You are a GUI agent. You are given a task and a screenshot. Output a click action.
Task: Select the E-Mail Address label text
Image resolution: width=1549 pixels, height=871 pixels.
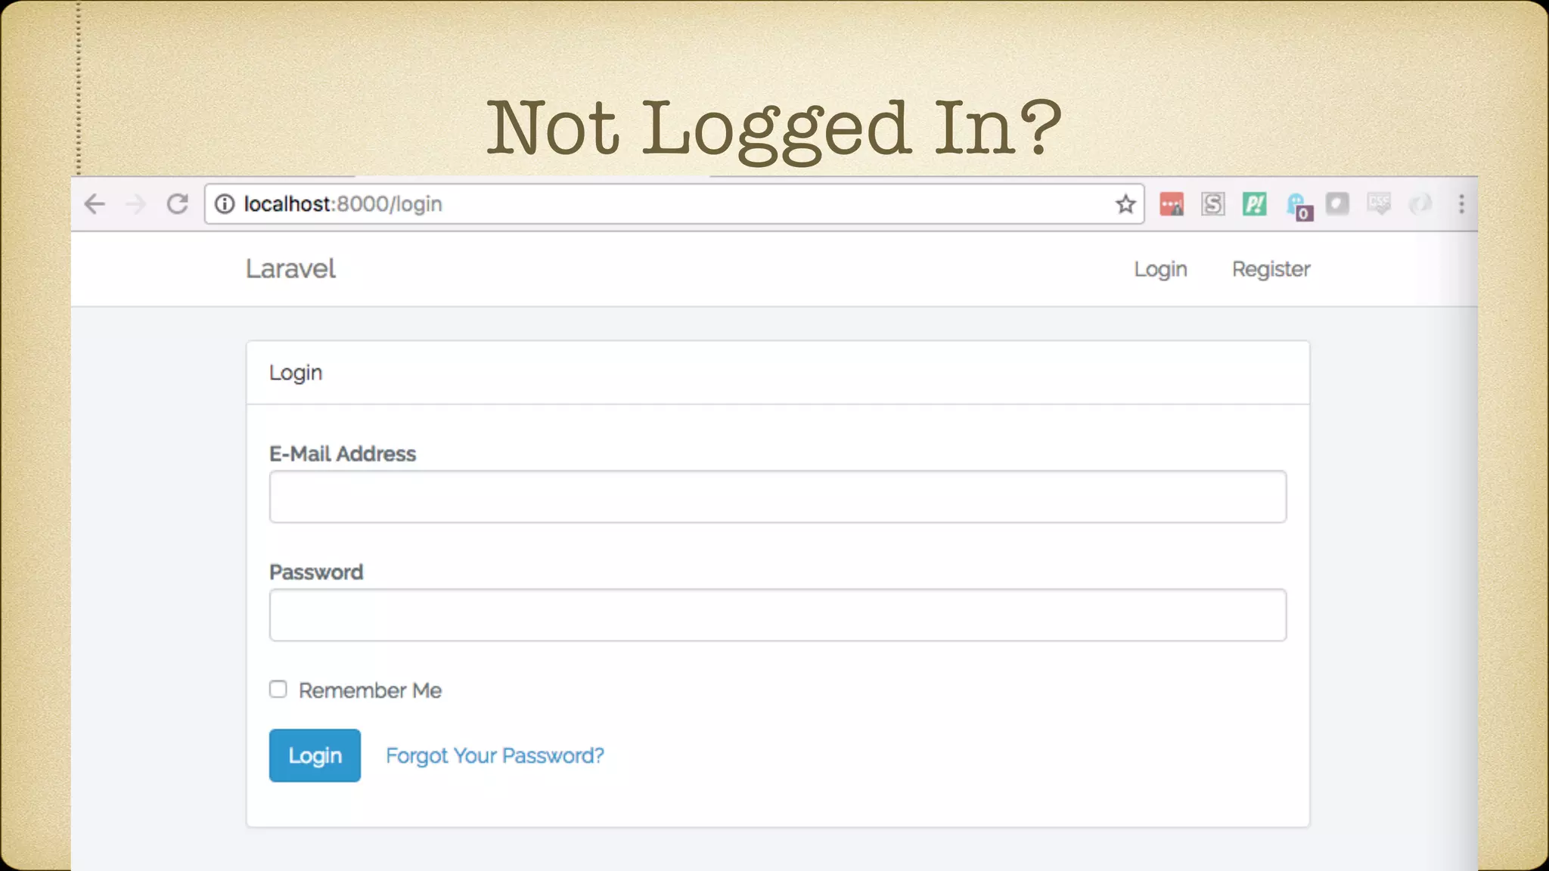click(x=343, y=454)
